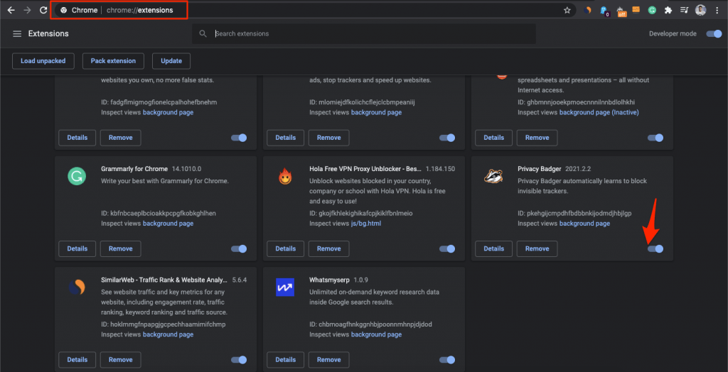The height and width of the screenshot is (372, 728).
Task: Open the Extensions hamburger side menu
Action: coord(17,33)
